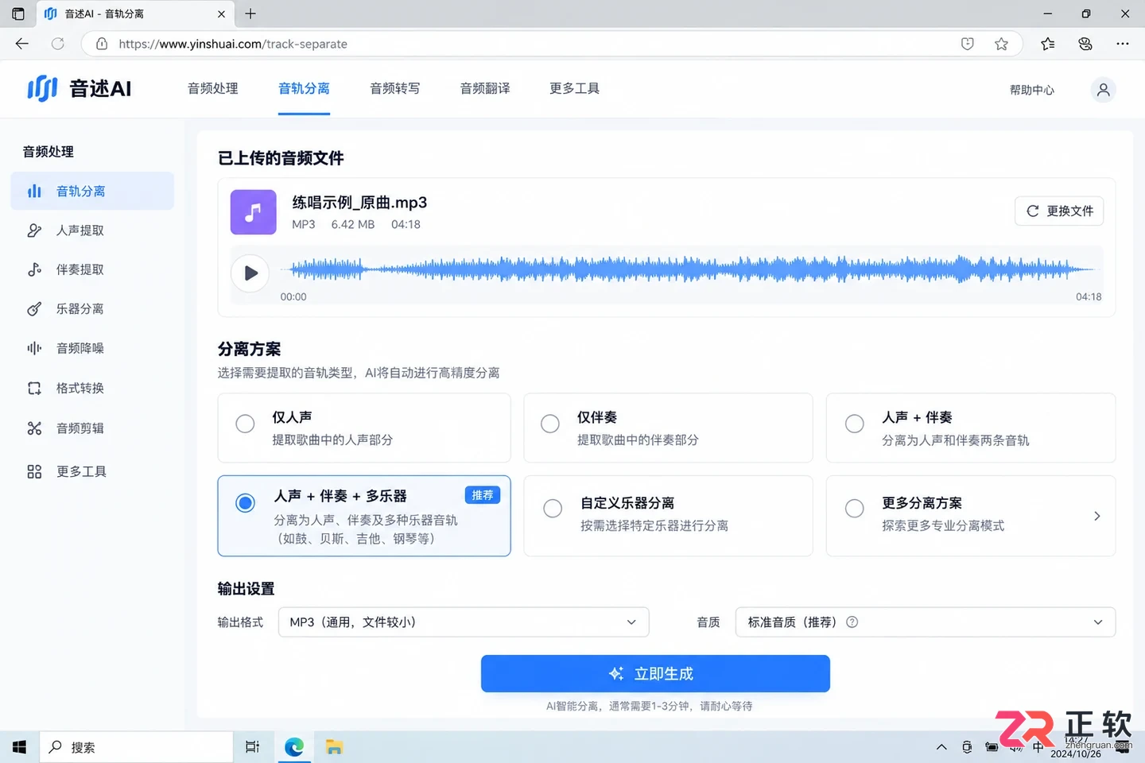
Task: Select 人声 + 伴奏 + 多乐器 radio option
Action: [x=245, y=502]
